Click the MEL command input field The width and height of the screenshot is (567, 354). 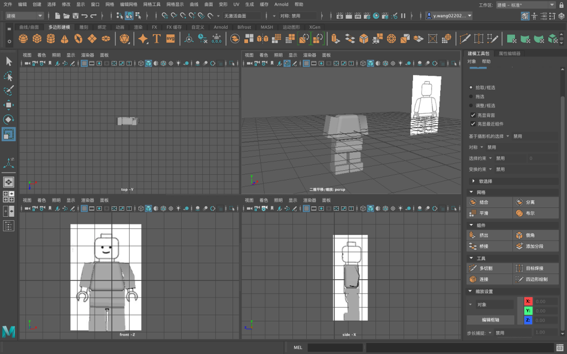coord(335,347)
